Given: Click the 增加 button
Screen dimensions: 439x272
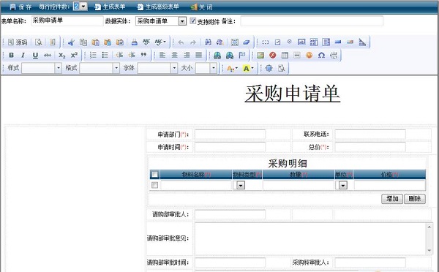Looking at the screenshot, I should (392, 199).
